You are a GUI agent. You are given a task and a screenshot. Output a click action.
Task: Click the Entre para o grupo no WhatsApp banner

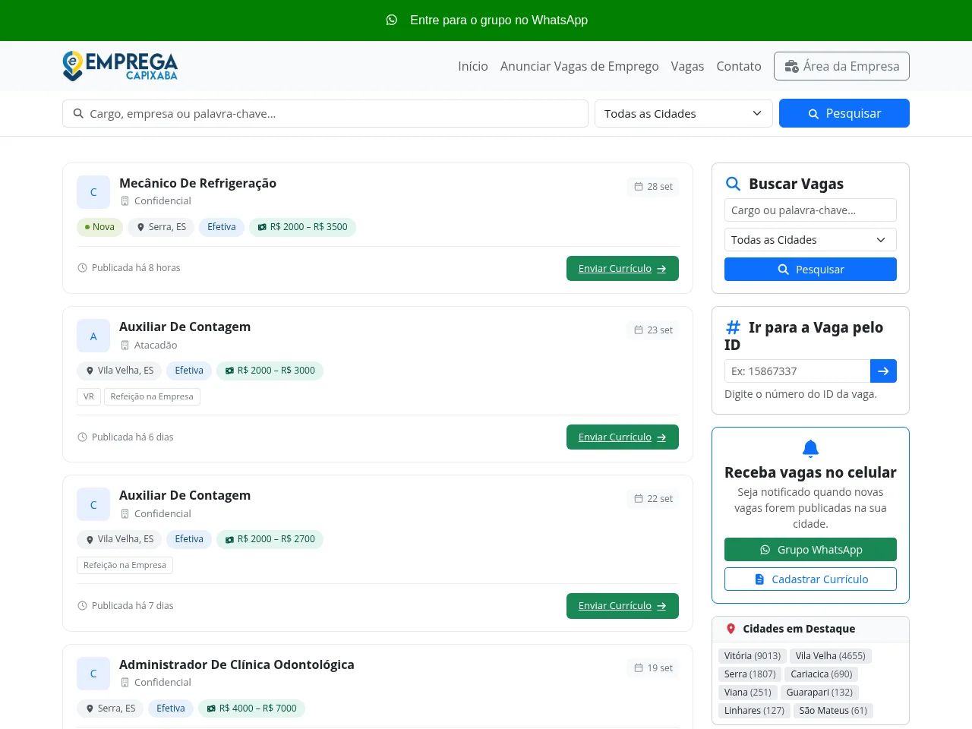point(487,20)
